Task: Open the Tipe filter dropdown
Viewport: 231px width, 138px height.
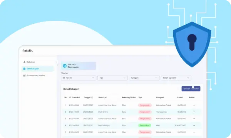Action: 112,78
